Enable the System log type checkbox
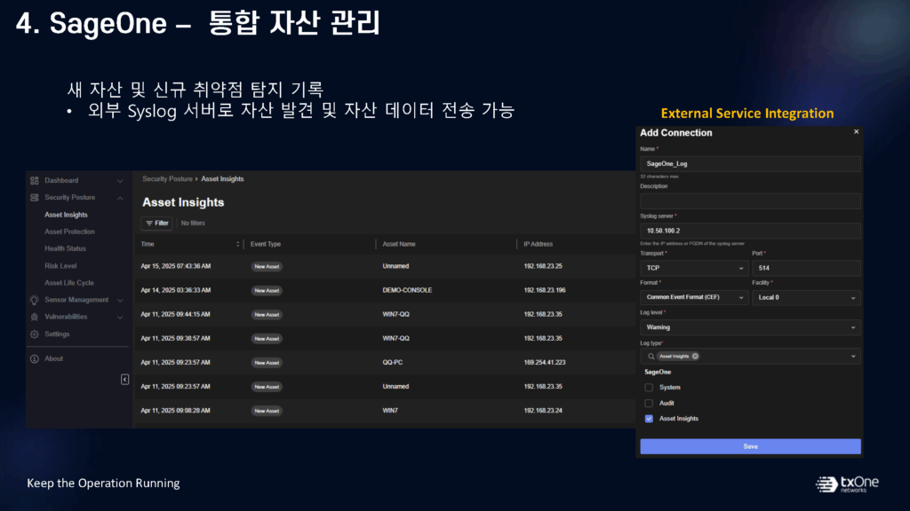910x511 pixels. coord(649,388)
